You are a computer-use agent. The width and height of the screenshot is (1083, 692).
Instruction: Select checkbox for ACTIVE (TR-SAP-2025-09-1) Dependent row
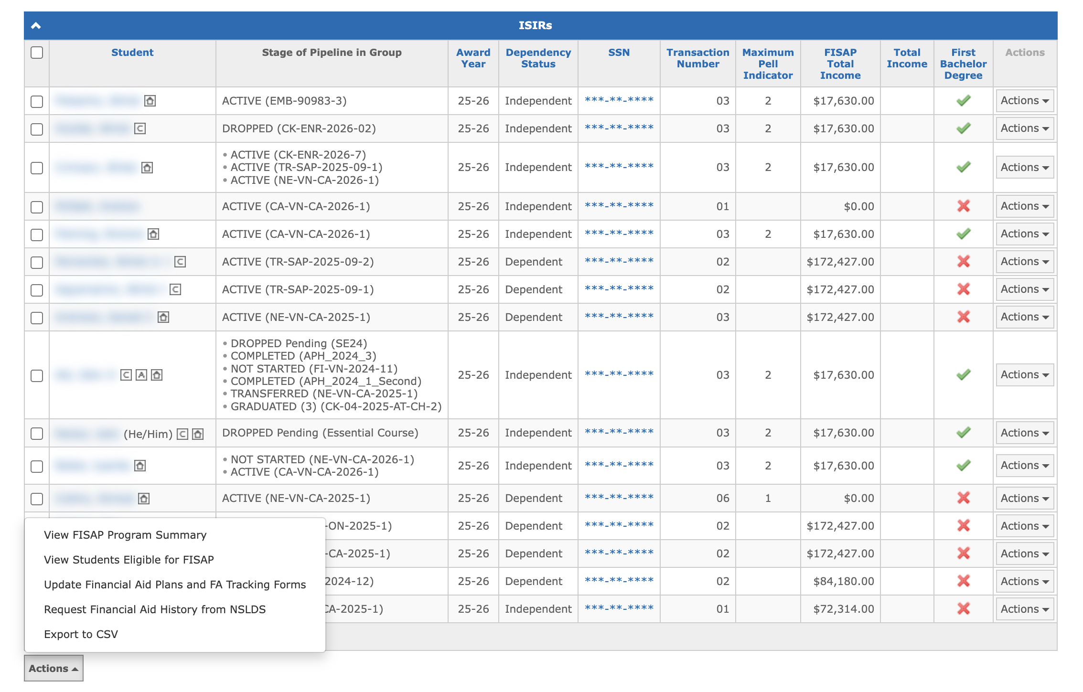(x=37, y=290)
